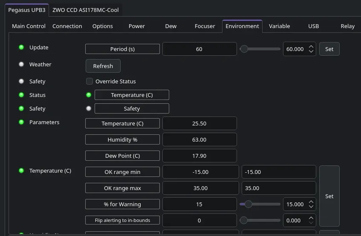Open the Variable tab
Screen dimensions: 361x236
(x=280, y=26)
